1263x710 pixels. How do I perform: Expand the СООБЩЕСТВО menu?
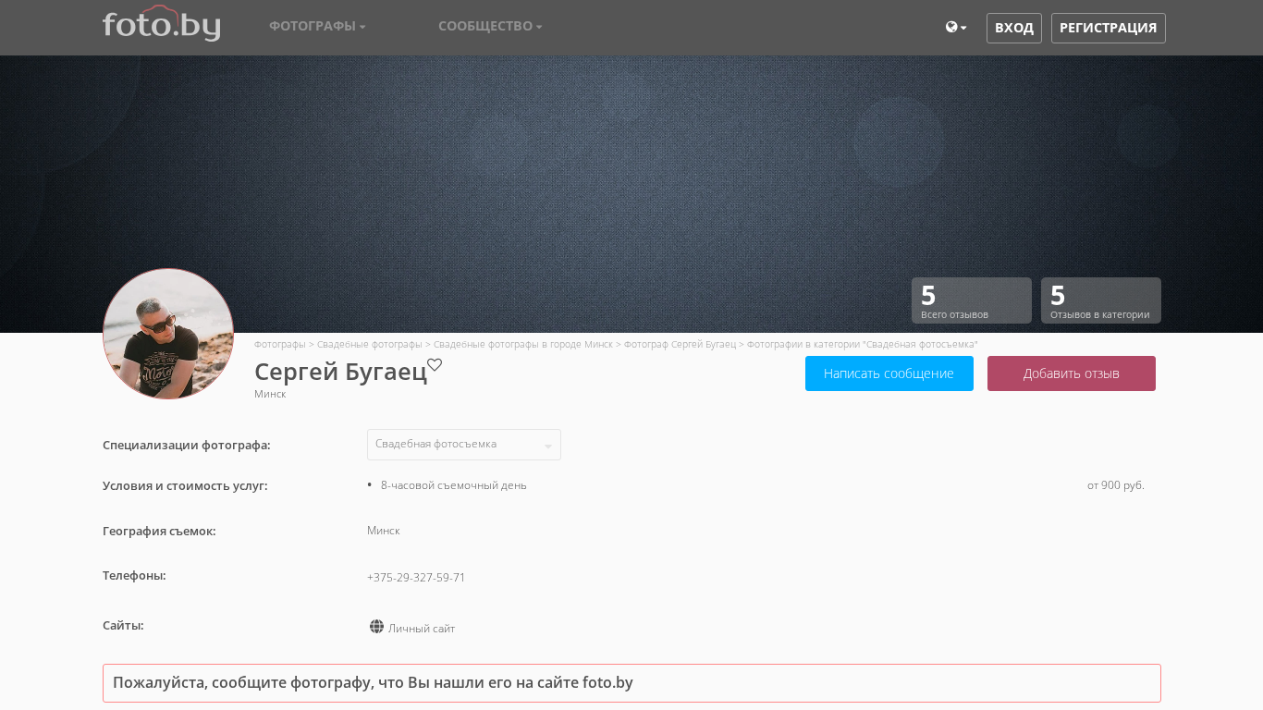(490, 26)
